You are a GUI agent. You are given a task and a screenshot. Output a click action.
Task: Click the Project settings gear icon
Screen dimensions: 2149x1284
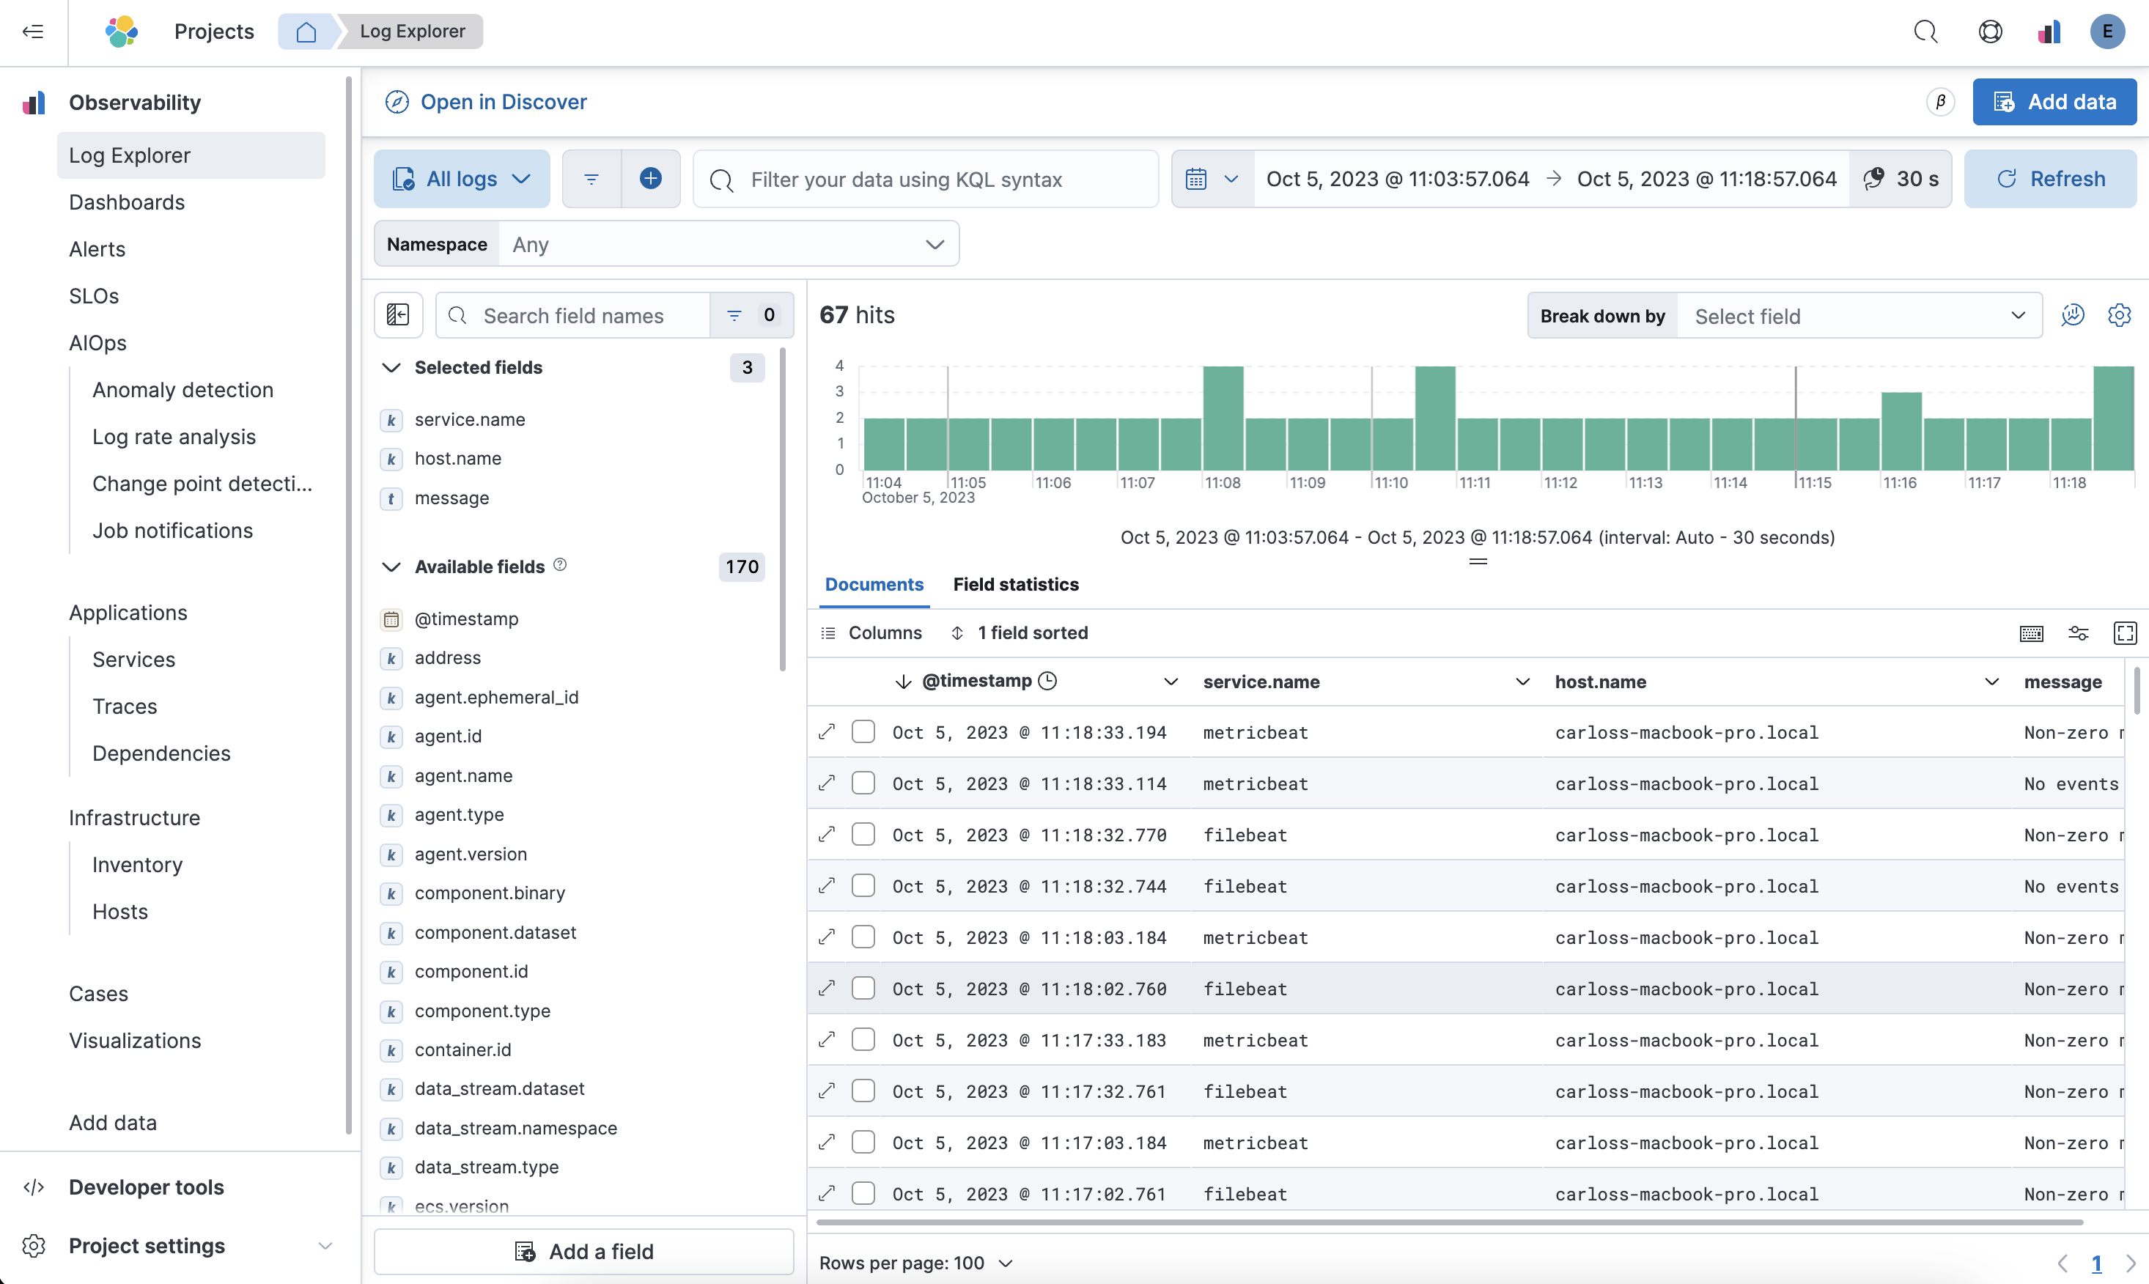click(x=34, y=1246)
